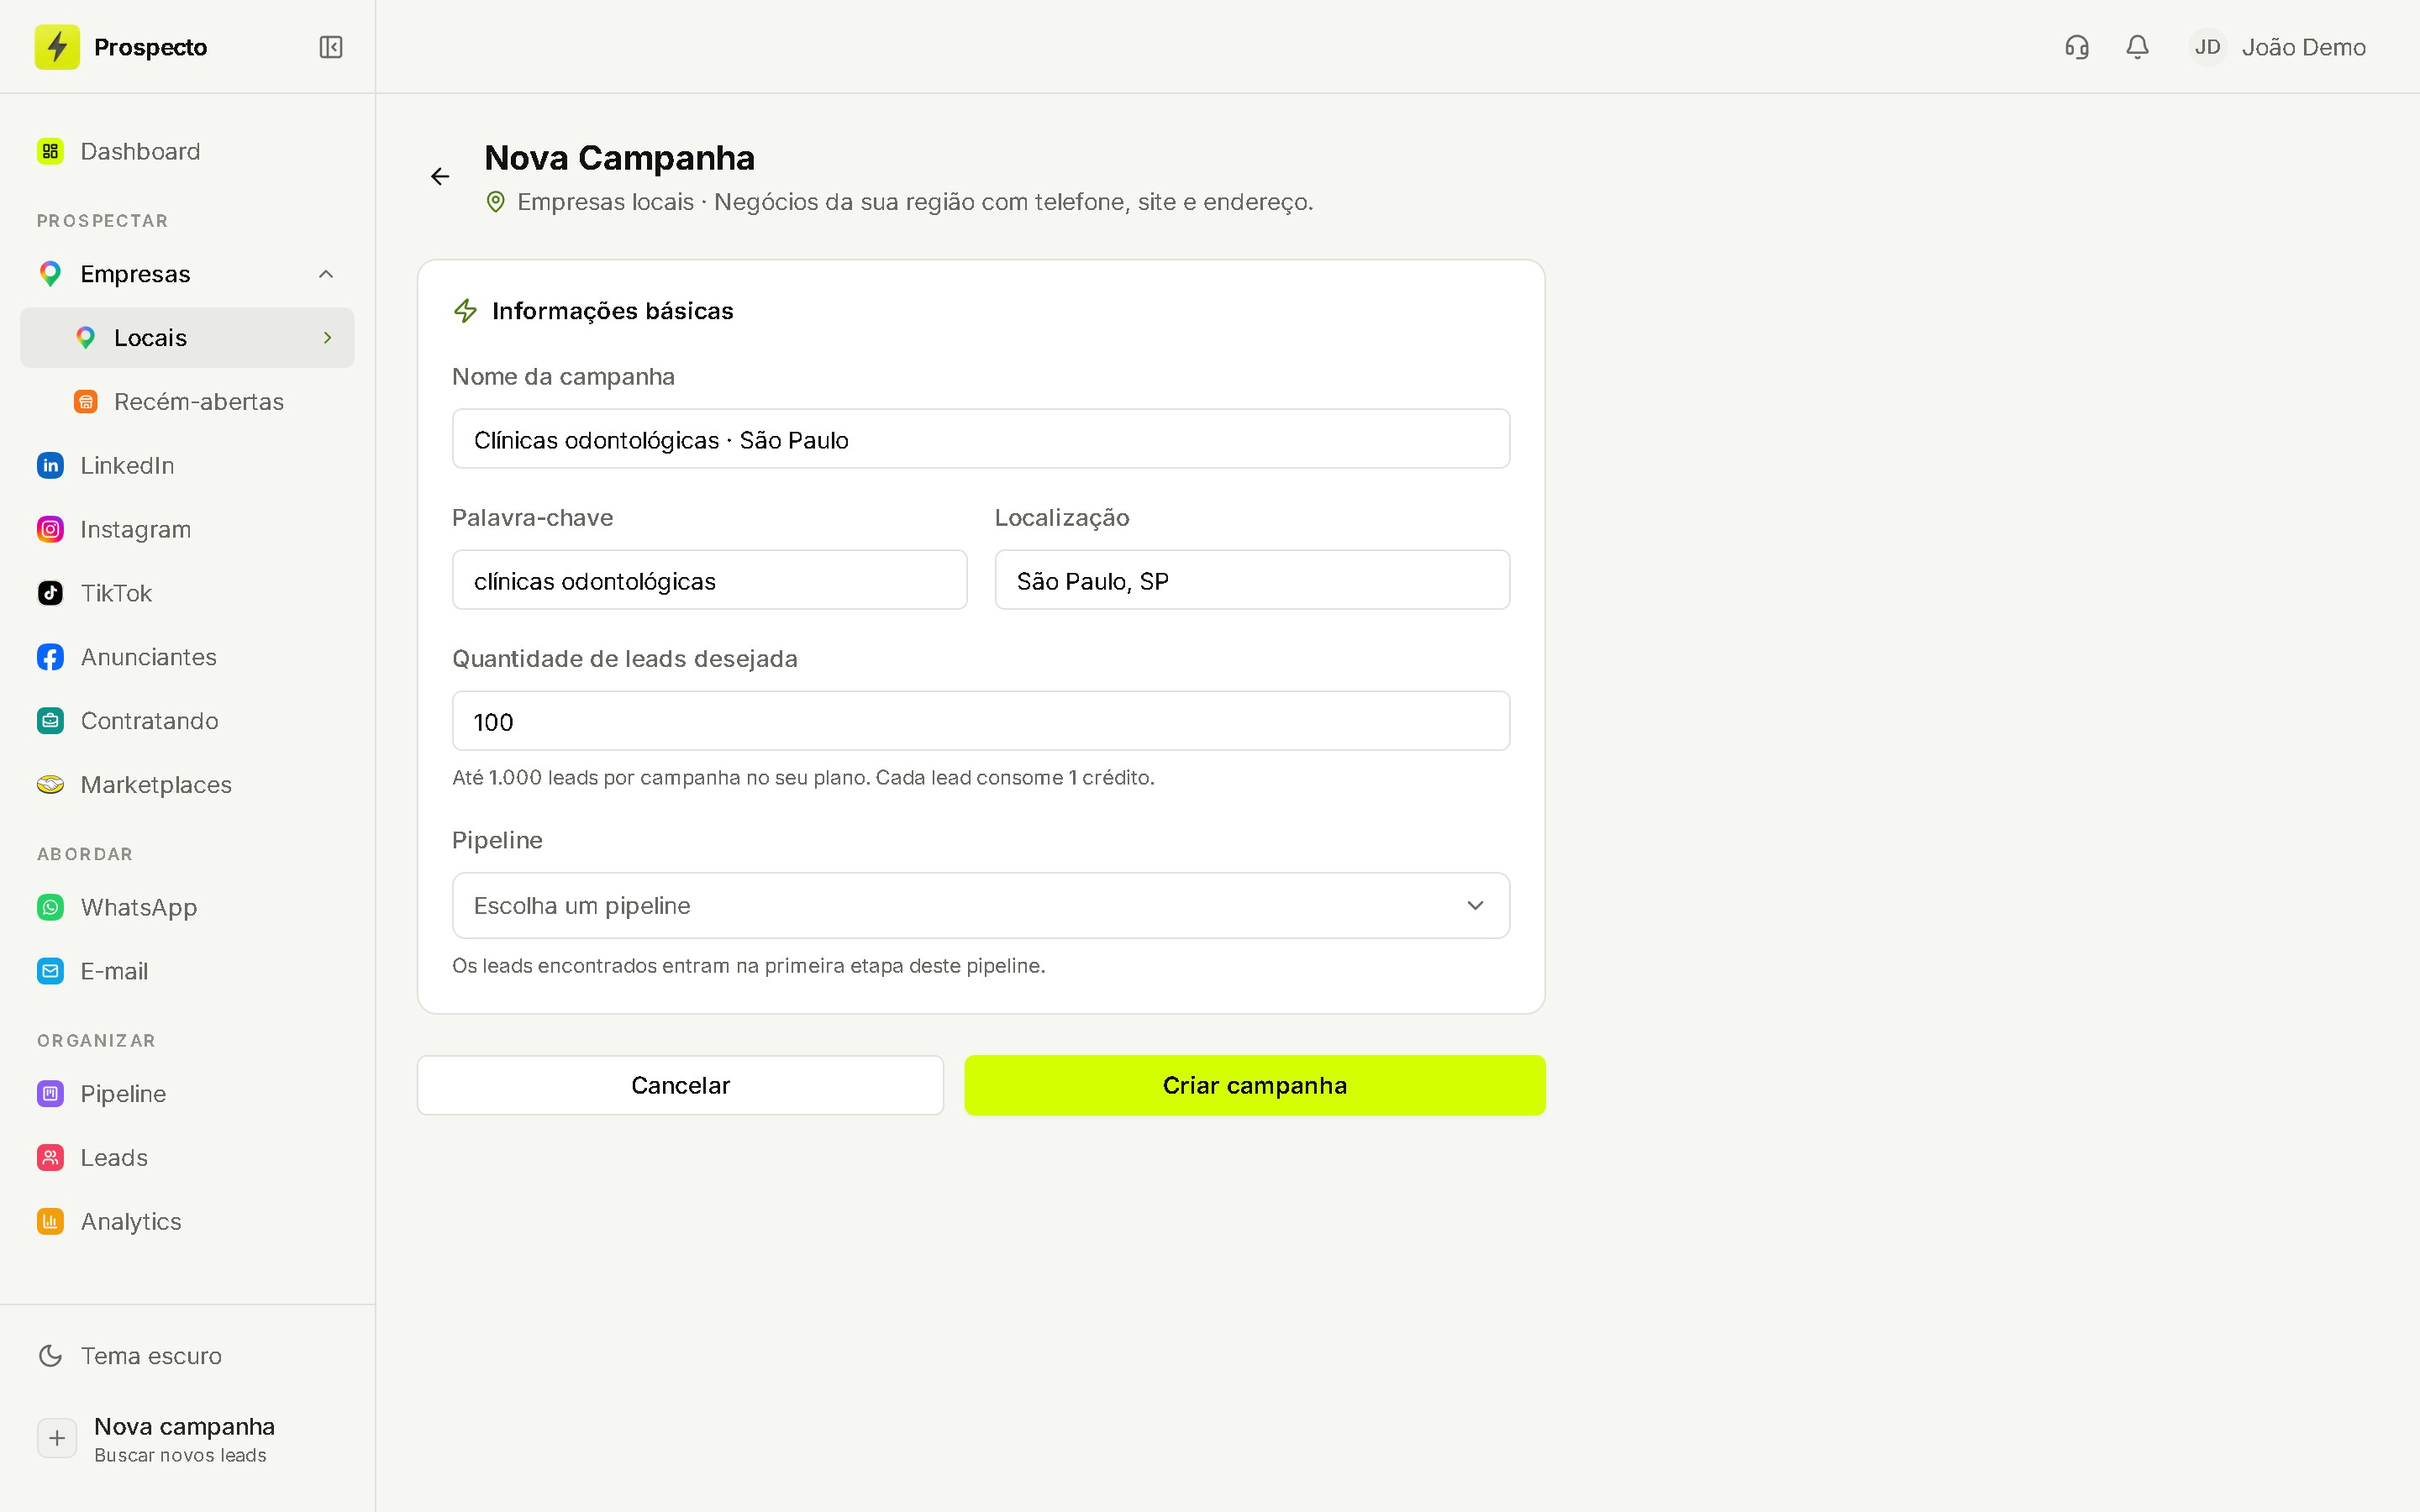Screen dimensions: 2420x1512
Task: Navigate to Analytics page
Action: pyautogui.click(x=188, y=1222)
